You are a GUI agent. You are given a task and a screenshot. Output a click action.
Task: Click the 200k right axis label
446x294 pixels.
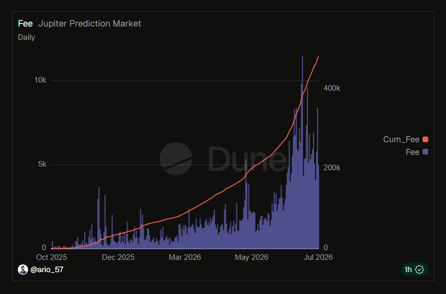332,168
